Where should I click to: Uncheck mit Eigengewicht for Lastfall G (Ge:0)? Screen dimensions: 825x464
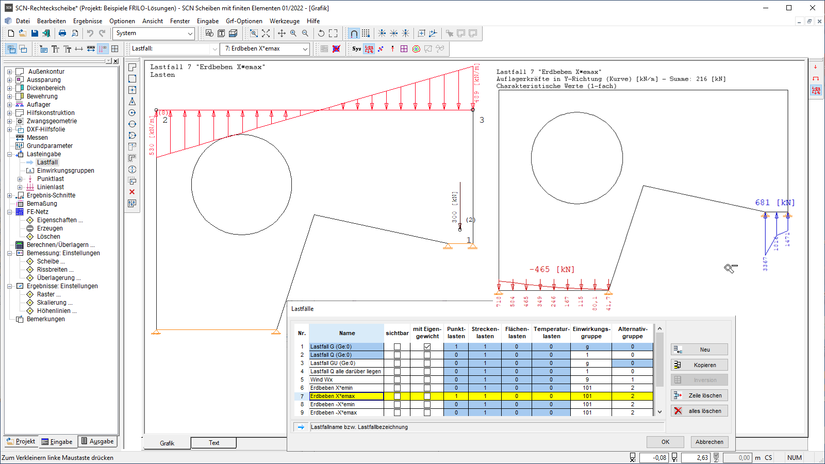tap(427, 347)
